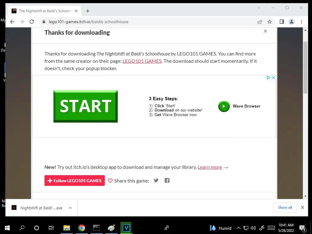
Task: Click the Wave Browser play icon
Action: coord(224,106)
